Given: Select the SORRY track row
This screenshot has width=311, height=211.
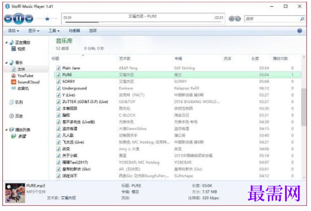Looking at the screenshot, I should (178, 81).
